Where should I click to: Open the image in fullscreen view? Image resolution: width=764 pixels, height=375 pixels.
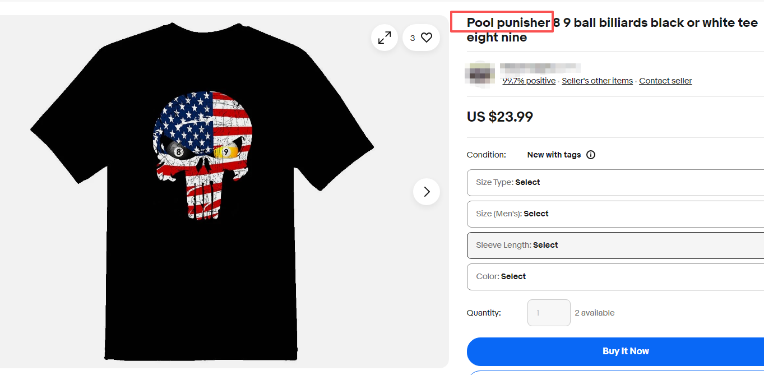tap(385, 38)
